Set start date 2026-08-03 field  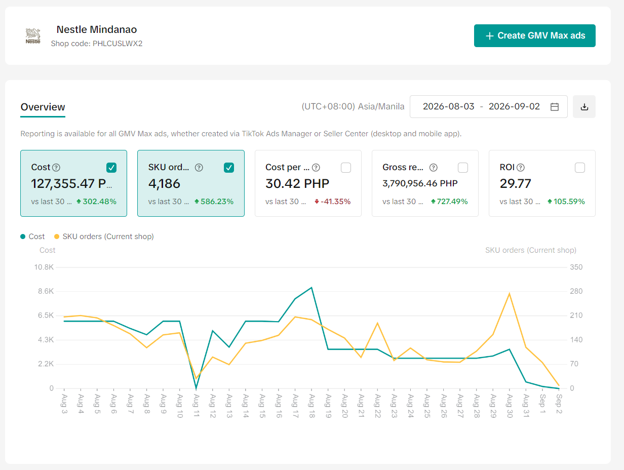[x=449, y=107]
